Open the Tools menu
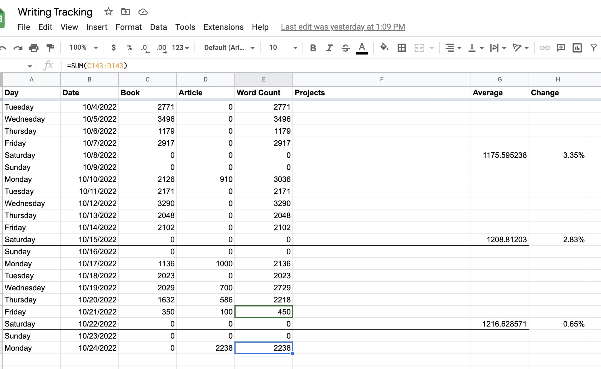This screenshot has width=601, height=369. (185, 27)
